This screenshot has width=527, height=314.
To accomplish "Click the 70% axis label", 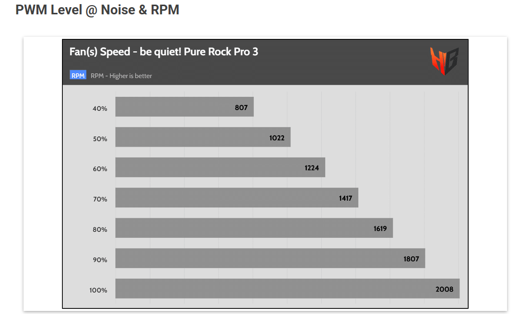I will tap(100, 199).
